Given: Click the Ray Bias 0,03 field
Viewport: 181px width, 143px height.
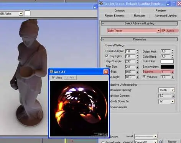Looking at the screenshot, I should click(x=130, y=72).
